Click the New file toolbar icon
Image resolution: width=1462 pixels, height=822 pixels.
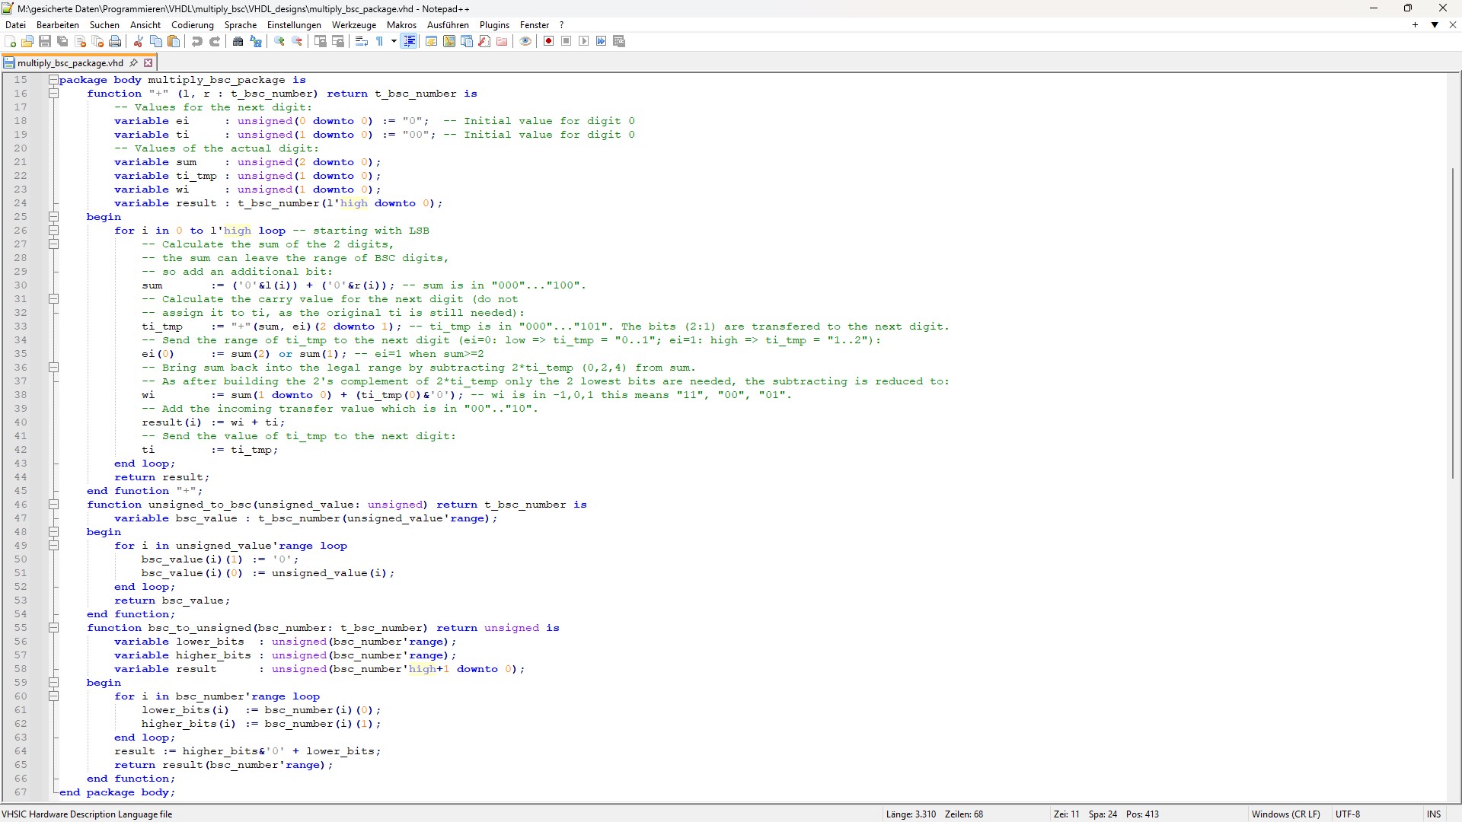pyautogui.click(x=11, y=41)
